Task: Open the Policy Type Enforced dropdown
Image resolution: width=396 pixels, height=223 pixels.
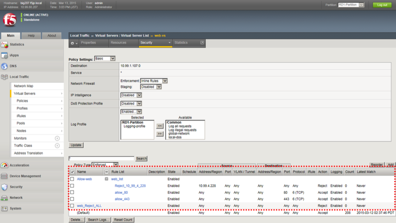Action: tap(105, 165)
